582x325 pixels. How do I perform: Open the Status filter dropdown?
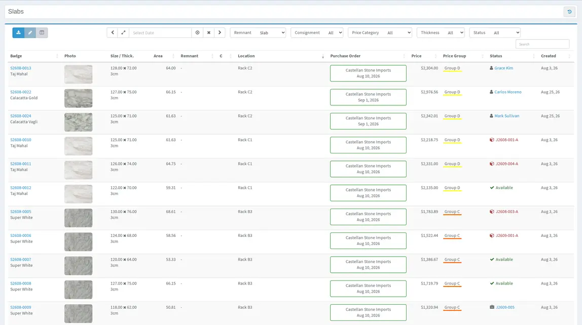point(495,32)
